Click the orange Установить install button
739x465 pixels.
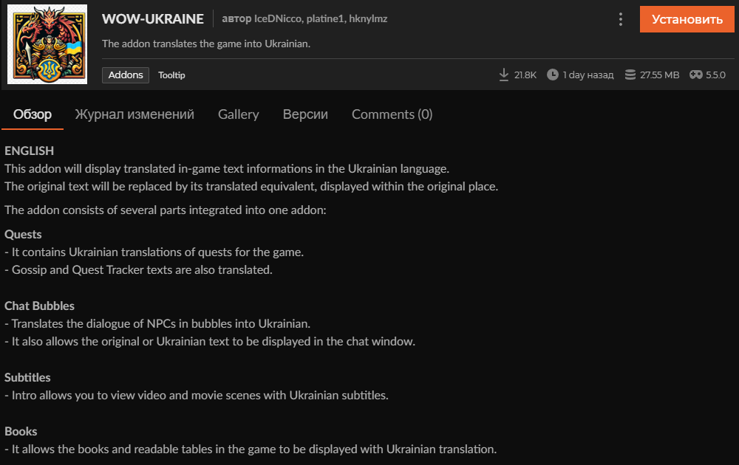[687, 19]
